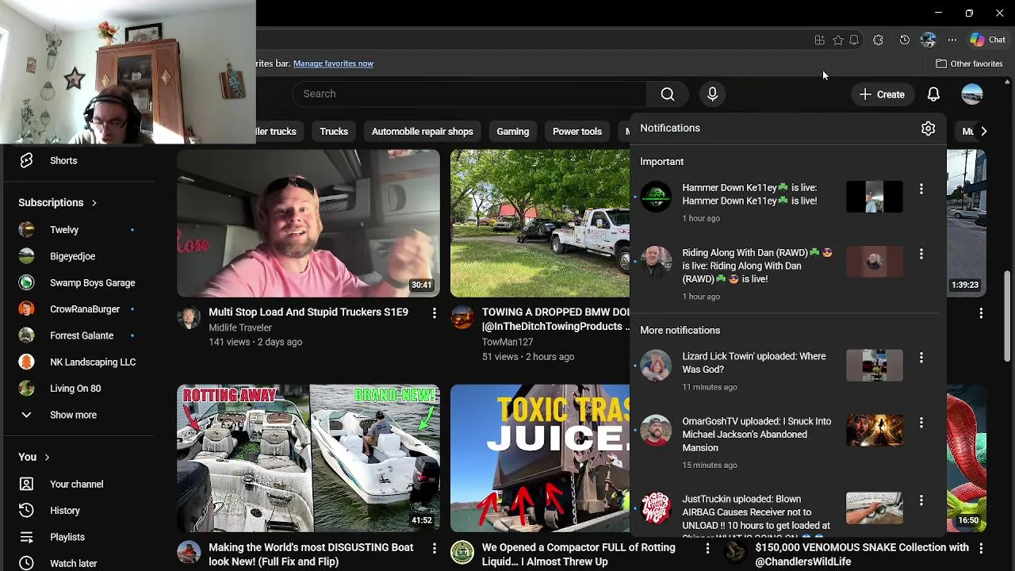Click the address bar notification bell
1015x571 pixels.
[x=854, y=40]
